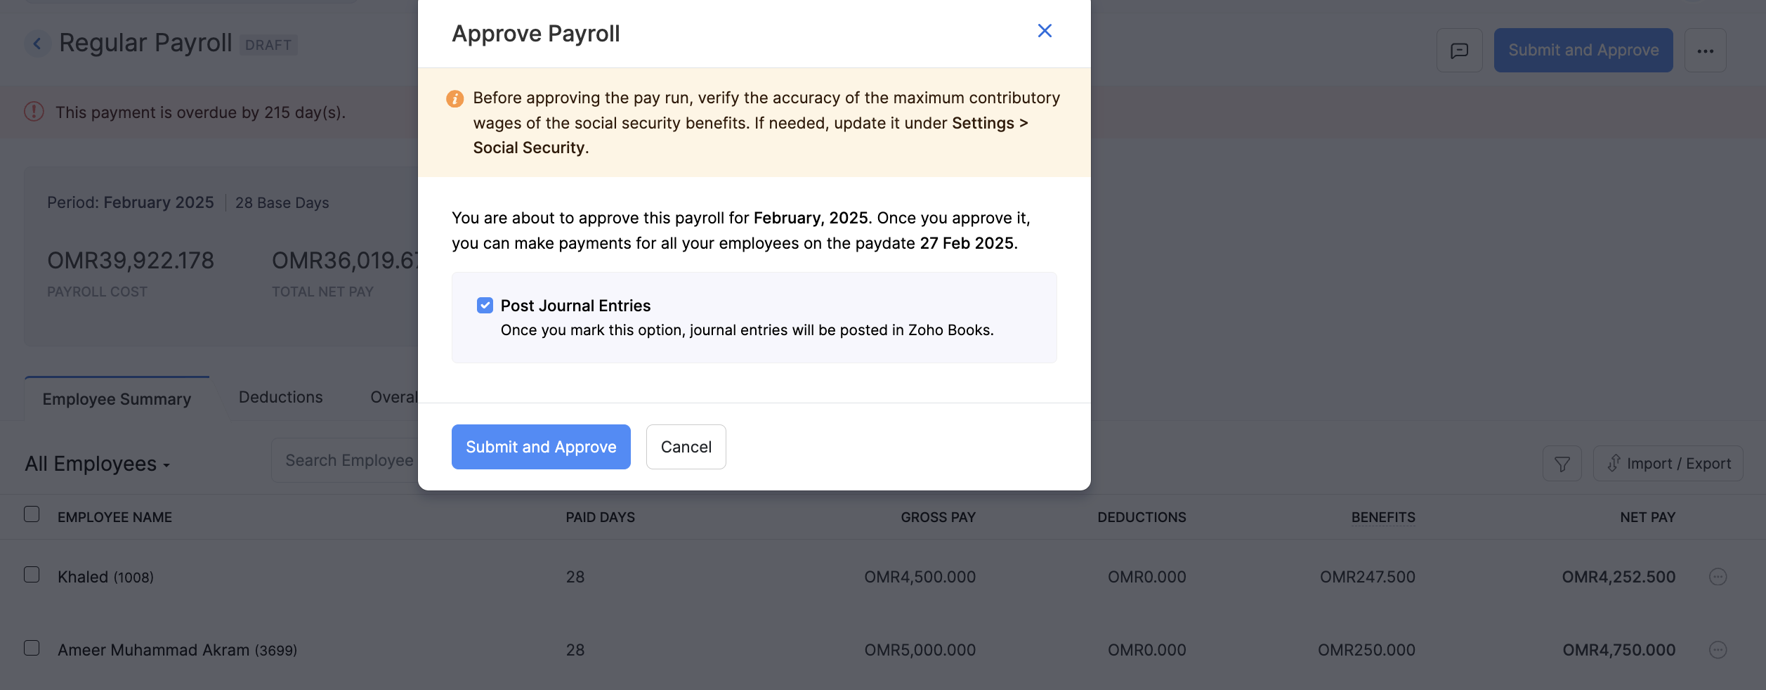Click the top-right Submit and Approve button
Viewport: 1766px width, 690px height.
[x=1583, y=50]
